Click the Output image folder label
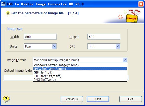 click(18, 71)
